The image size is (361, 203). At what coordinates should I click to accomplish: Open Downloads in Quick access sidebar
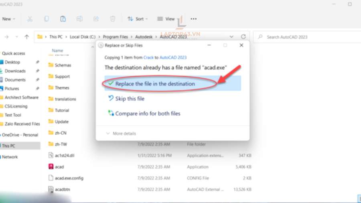point(15,71)
